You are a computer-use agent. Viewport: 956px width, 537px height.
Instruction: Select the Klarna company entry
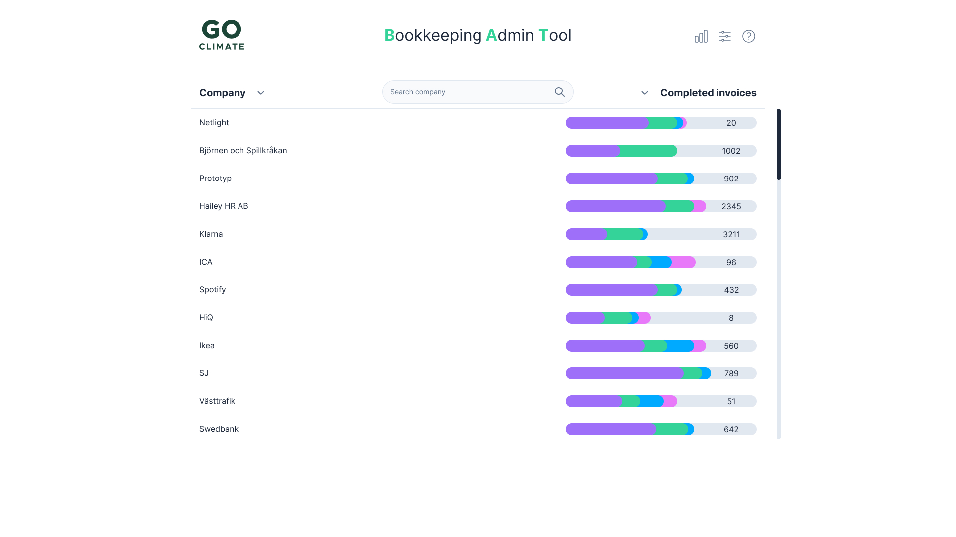click(211, 234)
